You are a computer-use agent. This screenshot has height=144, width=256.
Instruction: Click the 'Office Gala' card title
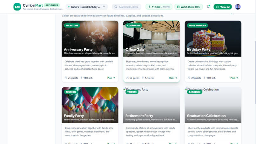point(135,50)
